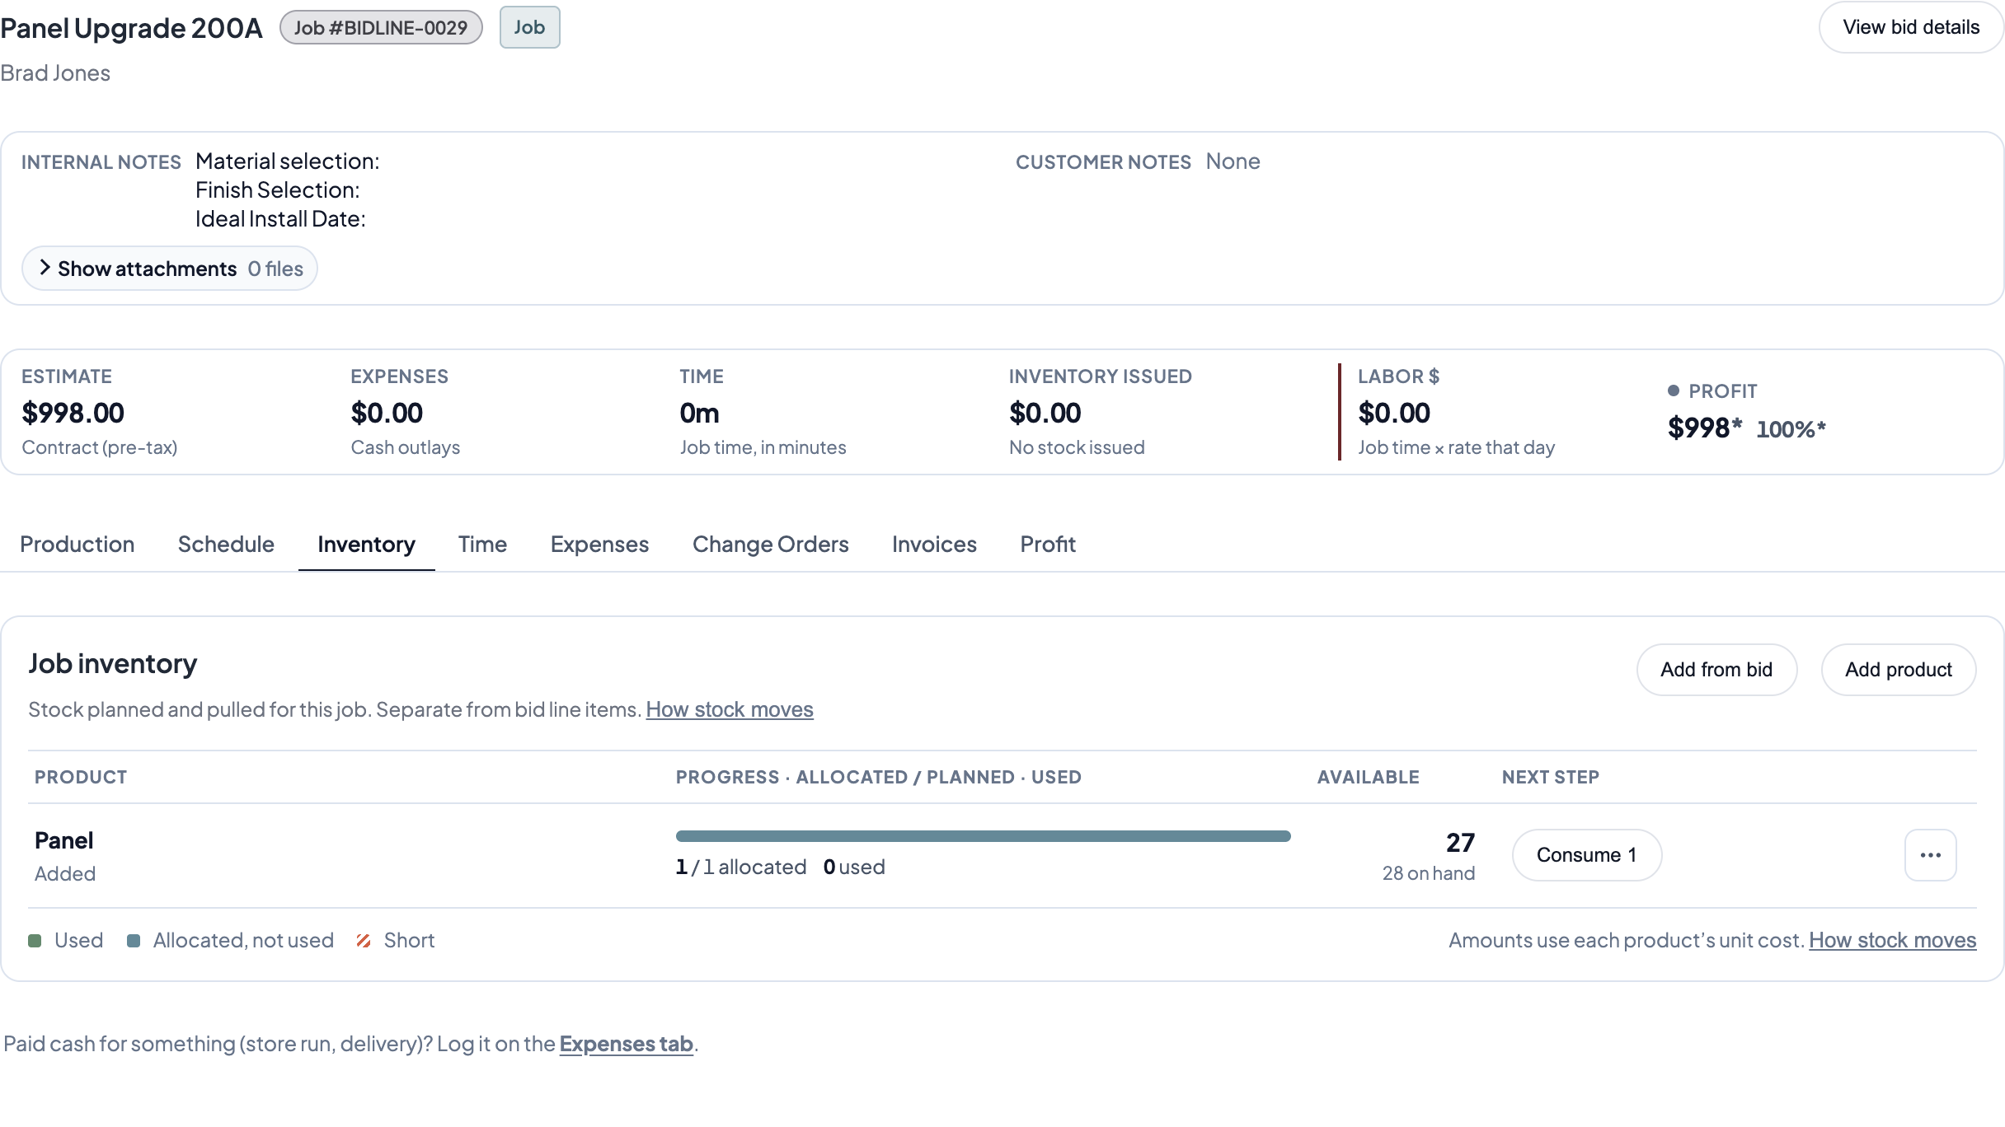Click Add product button
This screenshot has width=2005, height=1127.
[x=1899, y=670]
